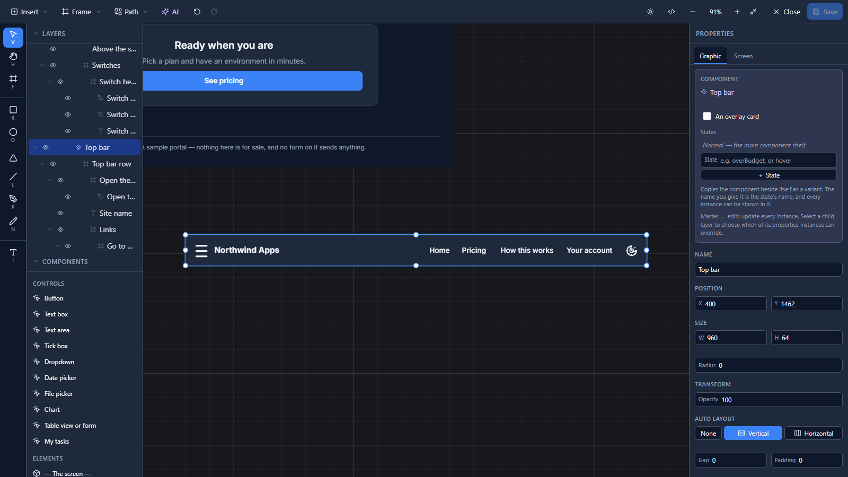
Task: Select the Move/Select arrow tool
Action: [13, 37]
